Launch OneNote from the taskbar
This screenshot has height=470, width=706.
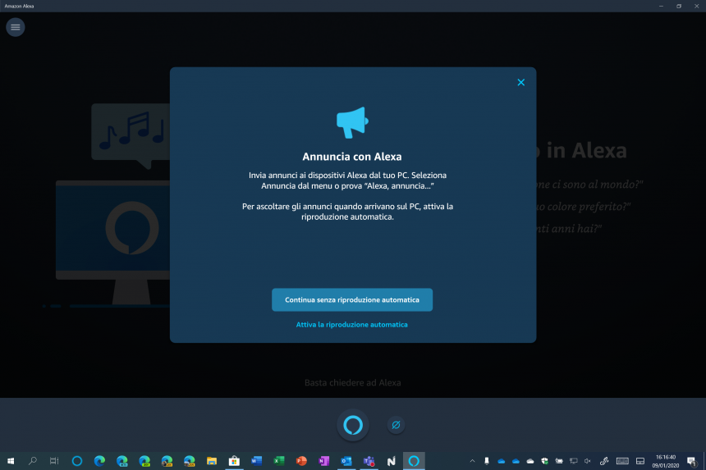(x=323, y=461)
